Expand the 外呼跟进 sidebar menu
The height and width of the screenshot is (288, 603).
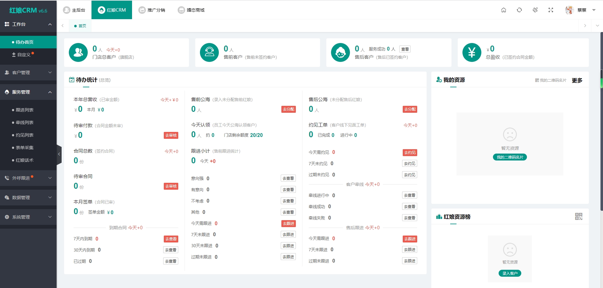coord(50,178)
